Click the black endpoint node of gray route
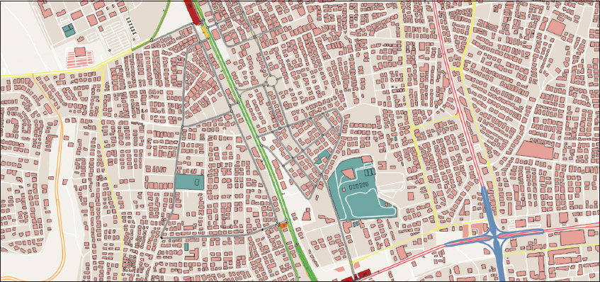Image resolution: width=600 pixels, height=282 pixels. [162, 238]
